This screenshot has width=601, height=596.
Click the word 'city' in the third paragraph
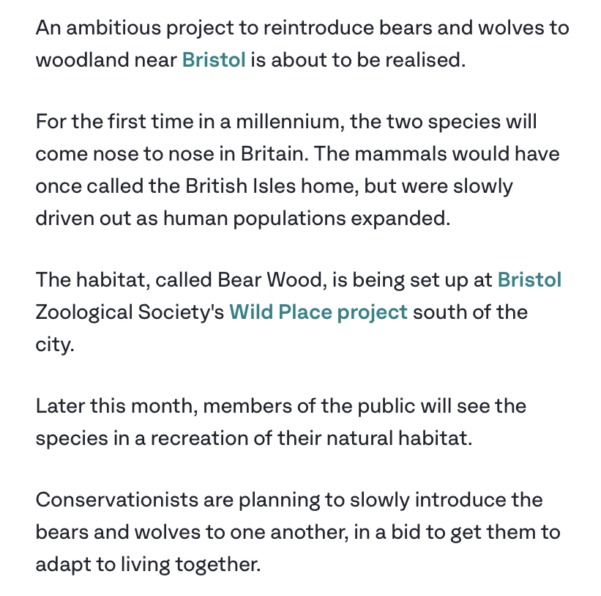click(54, 345)
